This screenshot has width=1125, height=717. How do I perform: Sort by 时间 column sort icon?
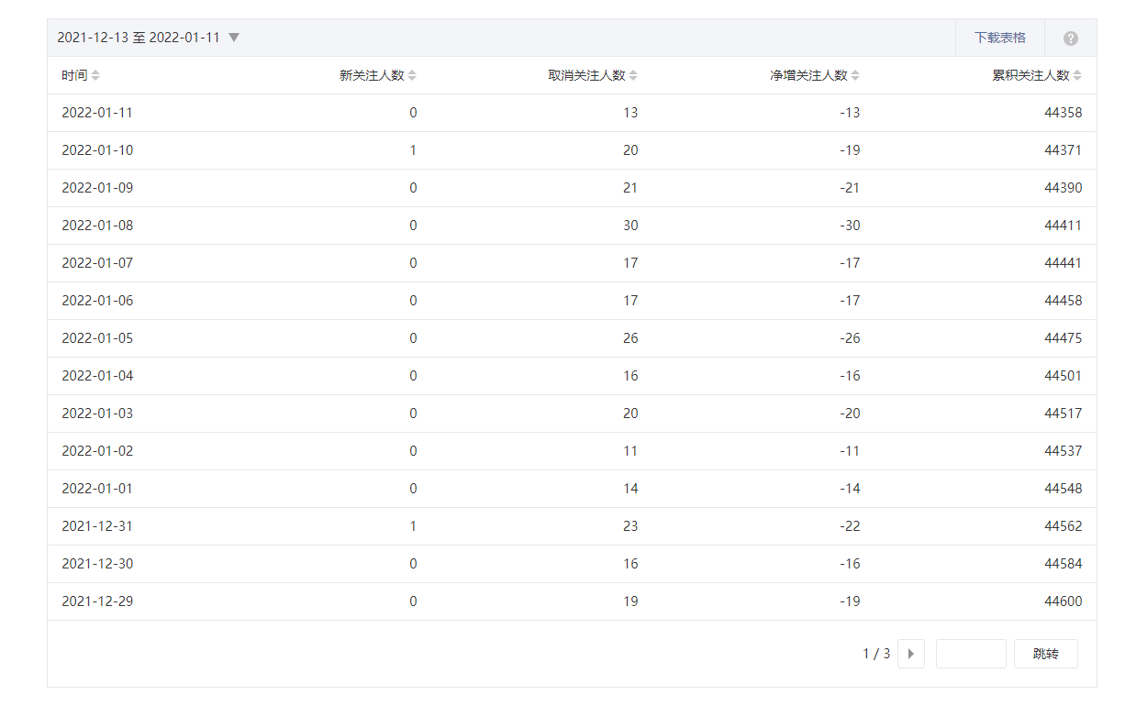click(x=95, y=75)
